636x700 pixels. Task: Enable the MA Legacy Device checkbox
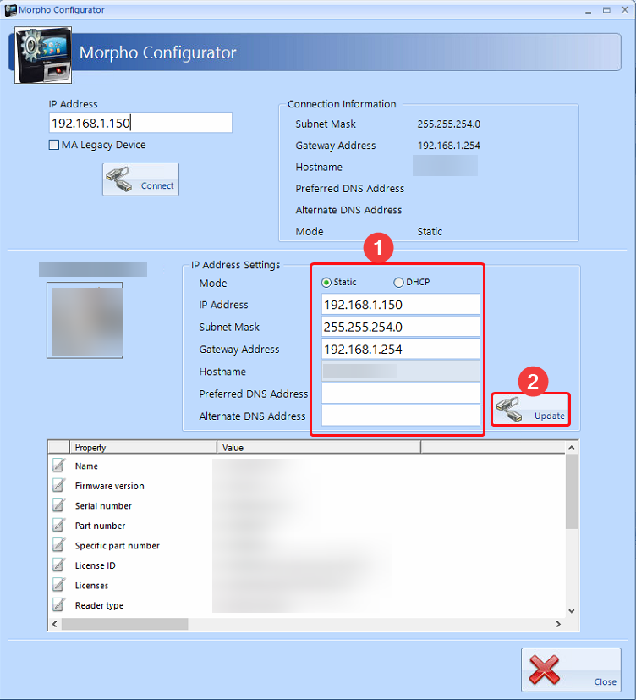pyautogui.click(x=54, y=145)
